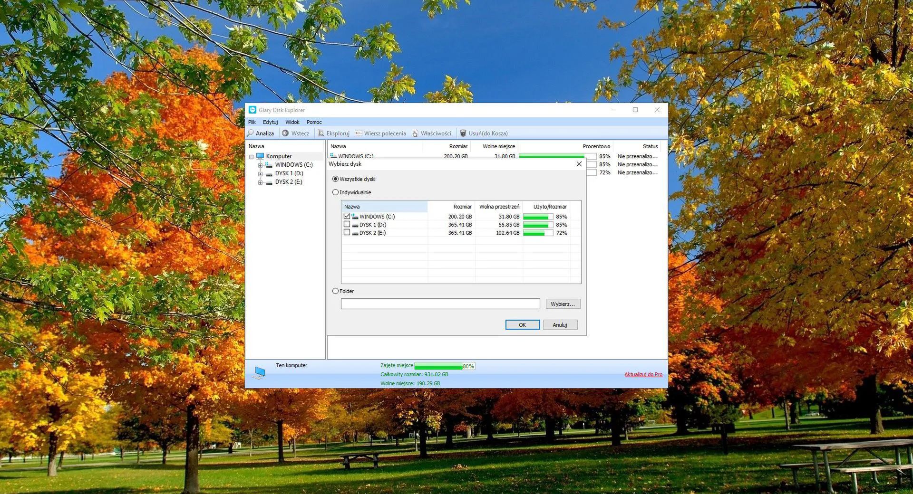Click the Anuluj button
Image resolution: width=913 pixels, height=494 pixels.
pos(560,325)
